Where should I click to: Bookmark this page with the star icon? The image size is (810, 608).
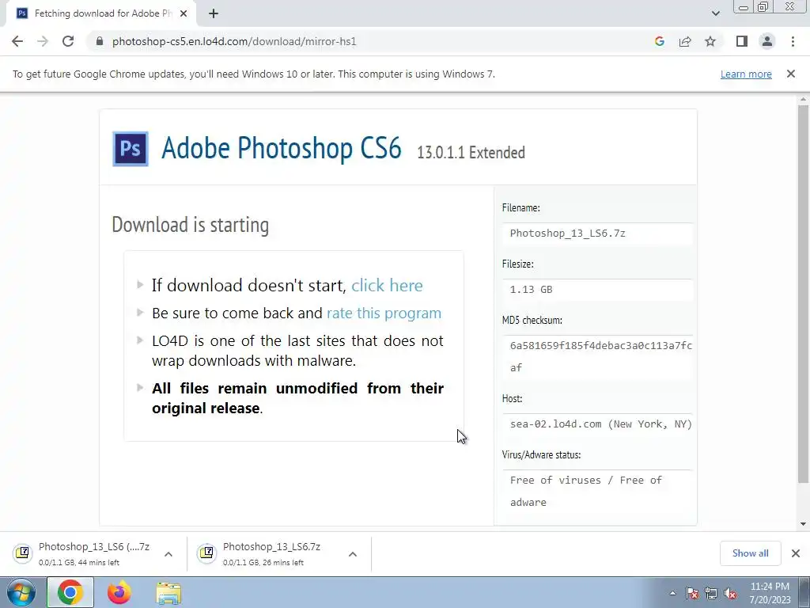[710, 41]
